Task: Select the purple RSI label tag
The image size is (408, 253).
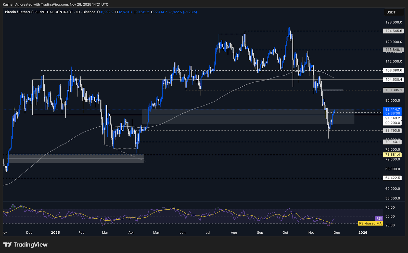Action: (x=379, y=218)
